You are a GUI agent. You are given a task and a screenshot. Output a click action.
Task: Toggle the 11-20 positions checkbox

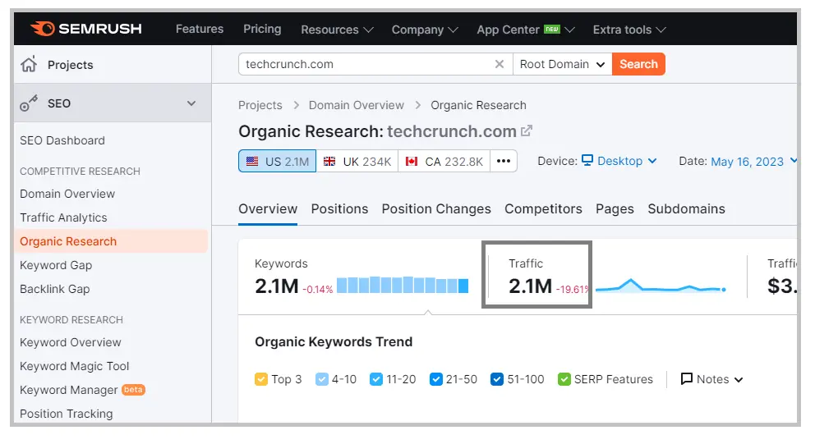point(375,379)
